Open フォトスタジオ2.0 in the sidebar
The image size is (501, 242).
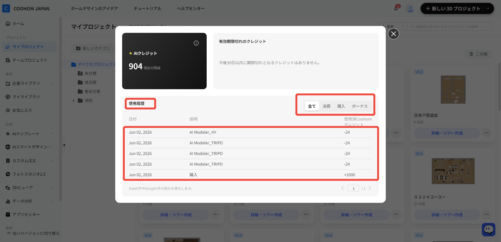tap(29, 174)
